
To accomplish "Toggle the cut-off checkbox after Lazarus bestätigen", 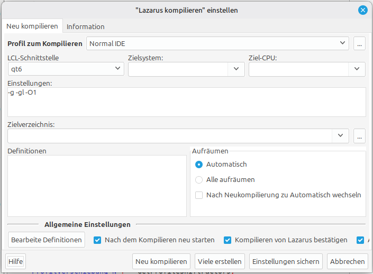I will [x=360, y=240].
